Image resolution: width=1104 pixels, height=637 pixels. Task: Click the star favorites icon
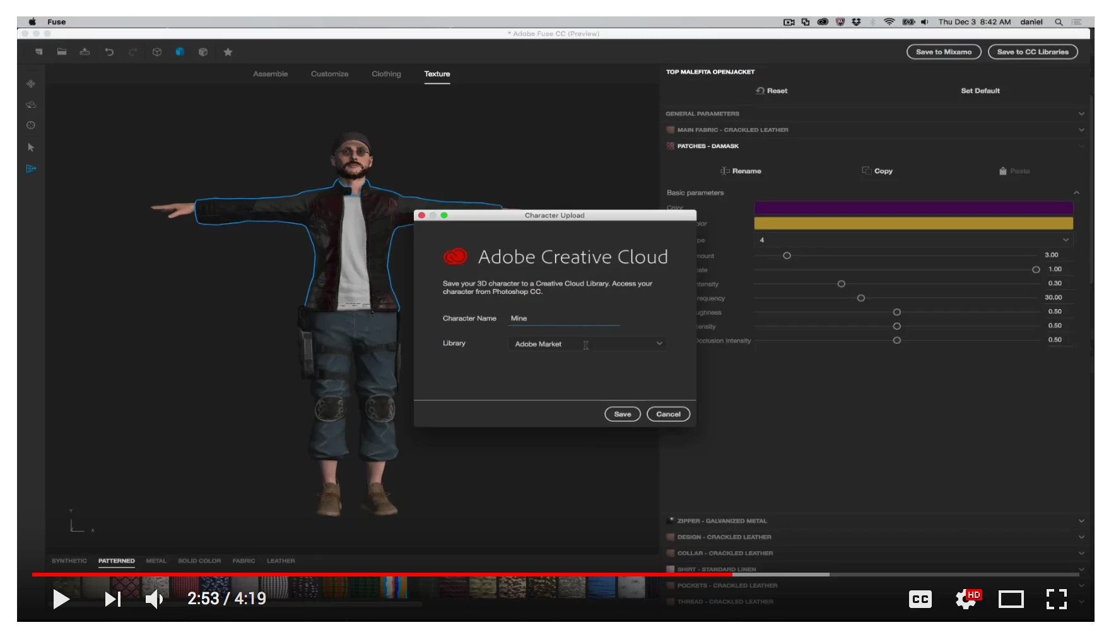228,52
